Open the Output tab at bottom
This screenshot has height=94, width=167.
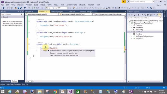[3, 84]
